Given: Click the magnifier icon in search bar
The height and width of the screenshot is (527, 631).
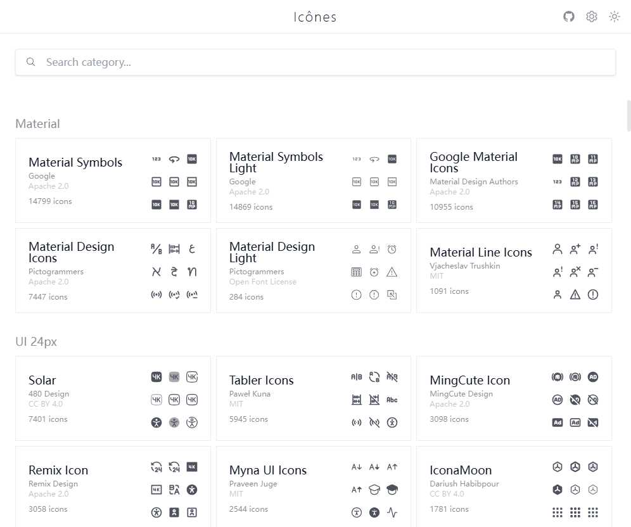Looking at the screenshot, I should (30, 62).
